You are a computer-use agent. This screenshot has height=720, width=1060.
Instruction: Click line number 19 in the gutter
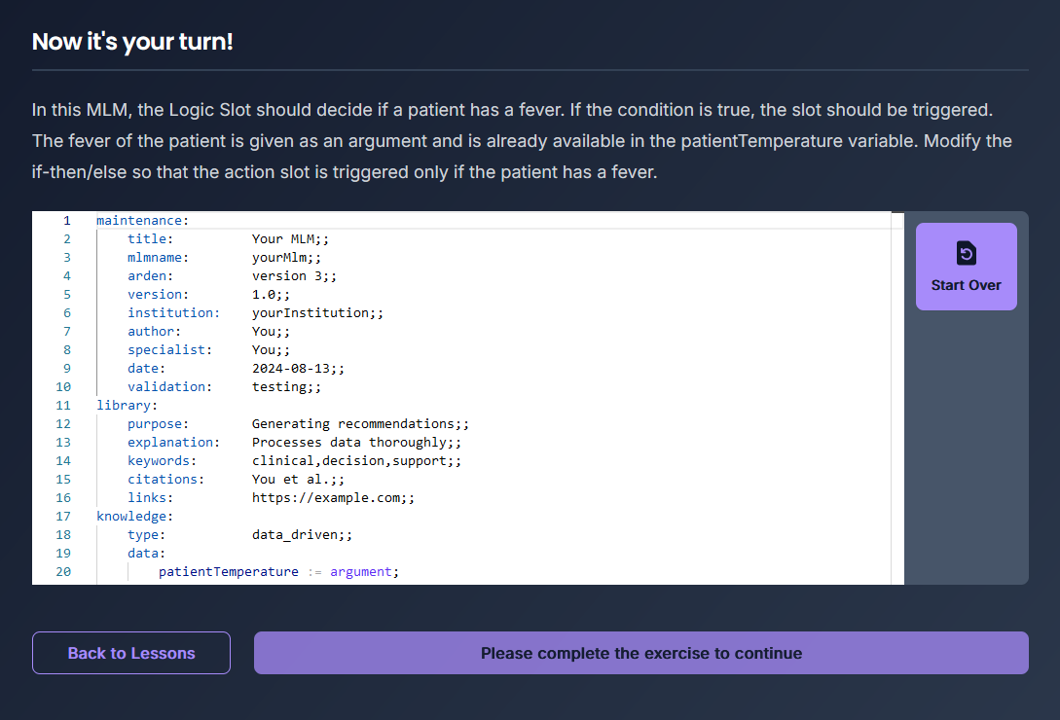tap(63, 553)
